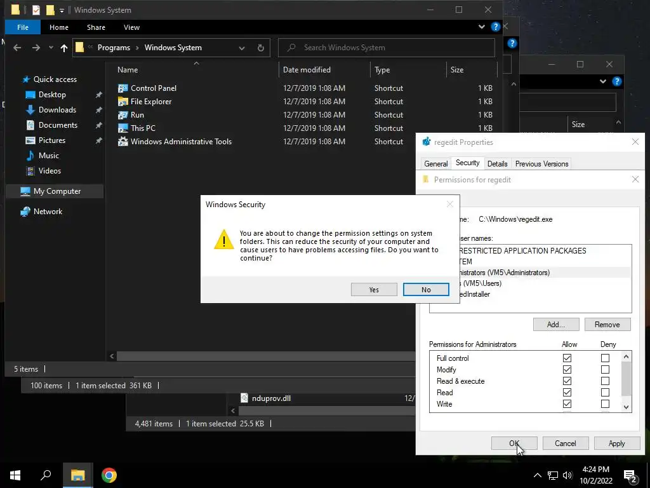Open Google Chrome from the taskbar

click(109, 475)
